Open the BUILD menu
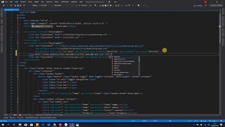Screen dimensions: 225x127 point(30,2)
